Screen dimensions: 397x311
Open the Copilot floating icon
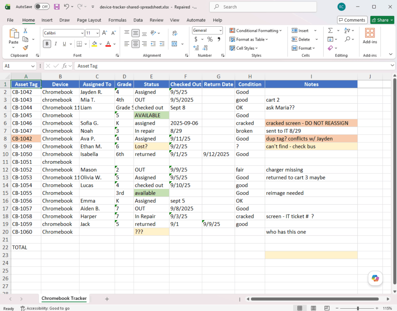coord(375,278)
